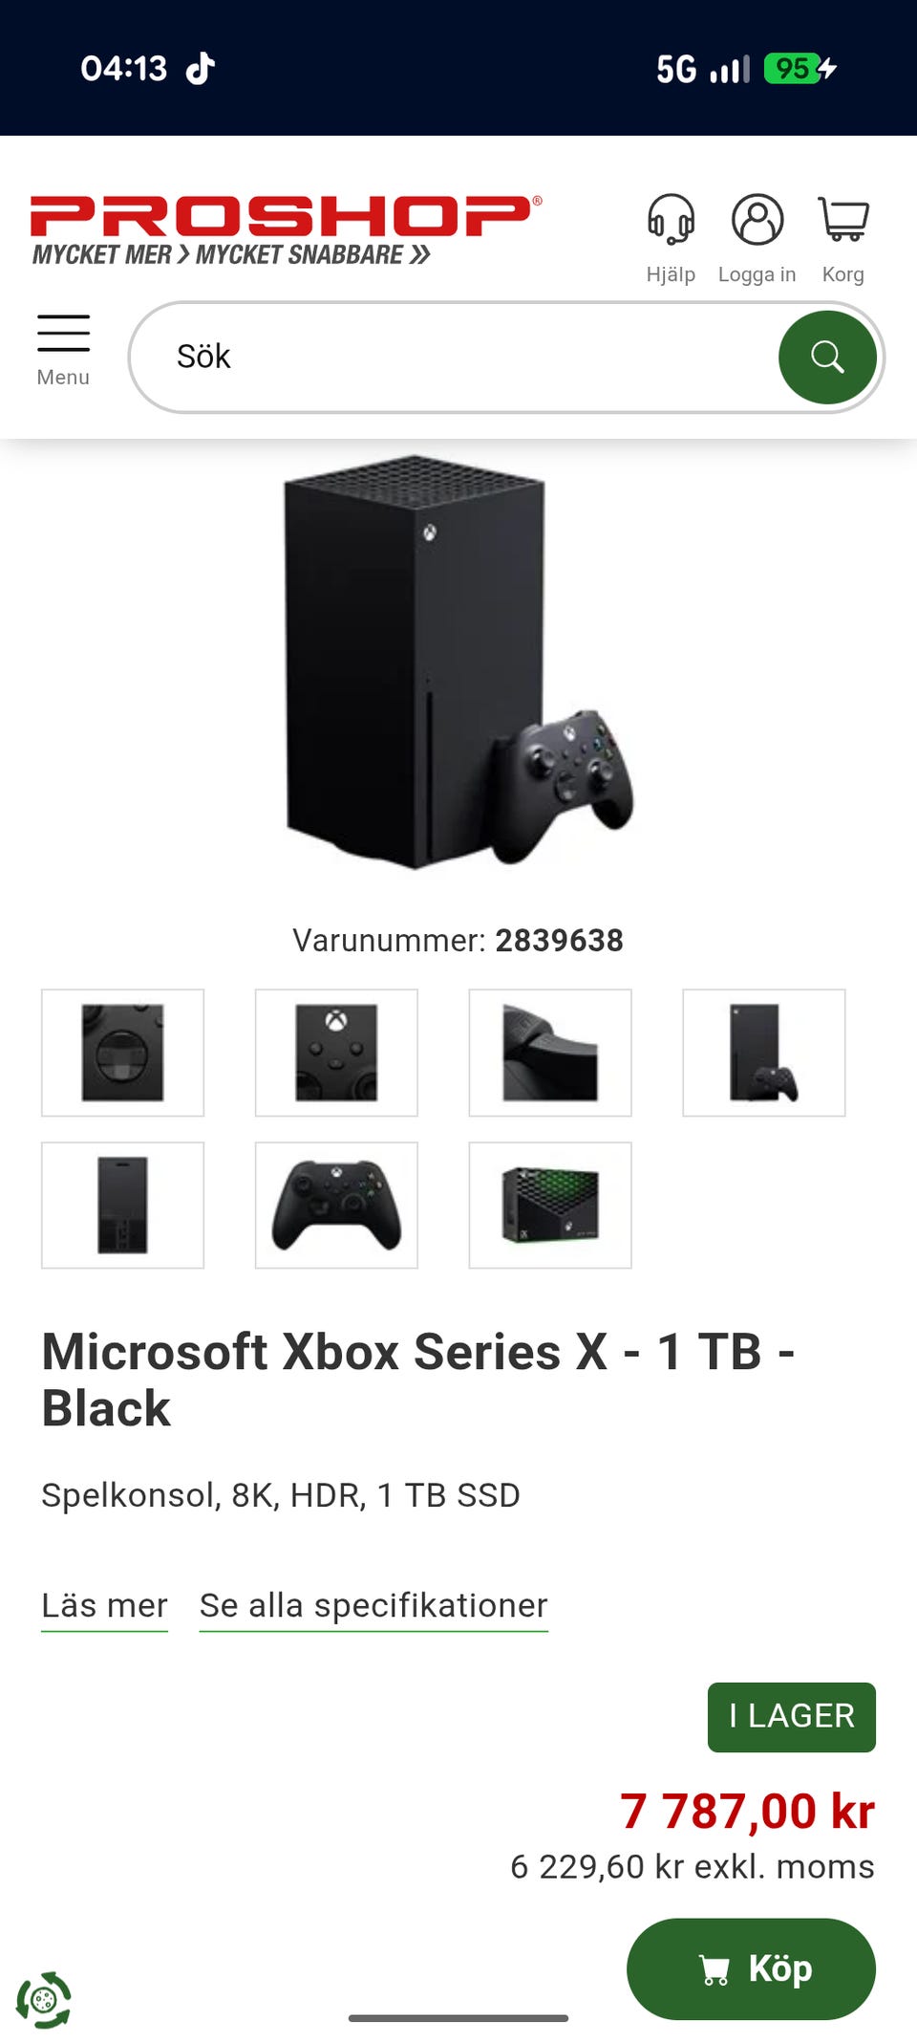Screen dimensions: 917x2043
Task: Select the Xbox retail box thumbnail
Action: click(550, 1206)
